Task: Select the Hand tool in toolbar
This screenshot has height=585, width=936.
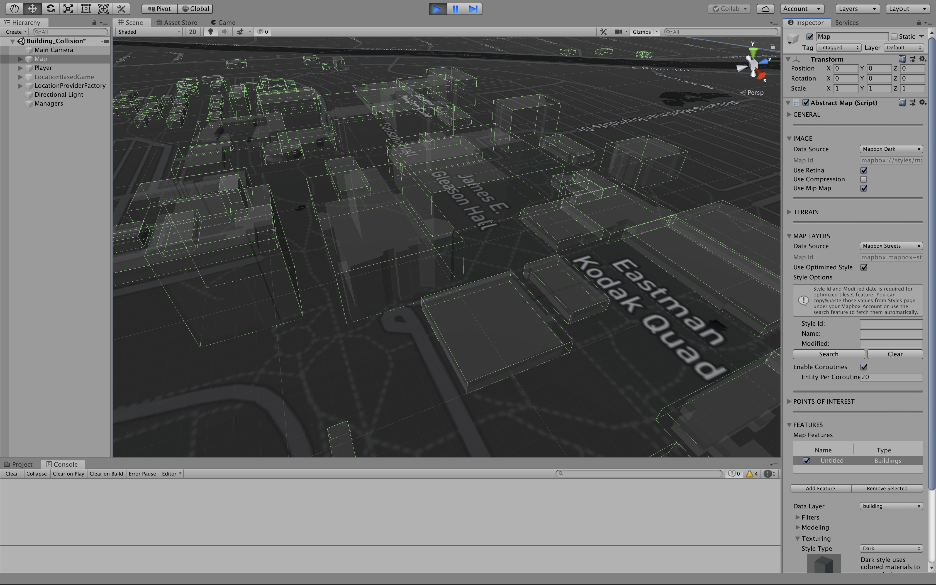Action: (x=14, y=9)
